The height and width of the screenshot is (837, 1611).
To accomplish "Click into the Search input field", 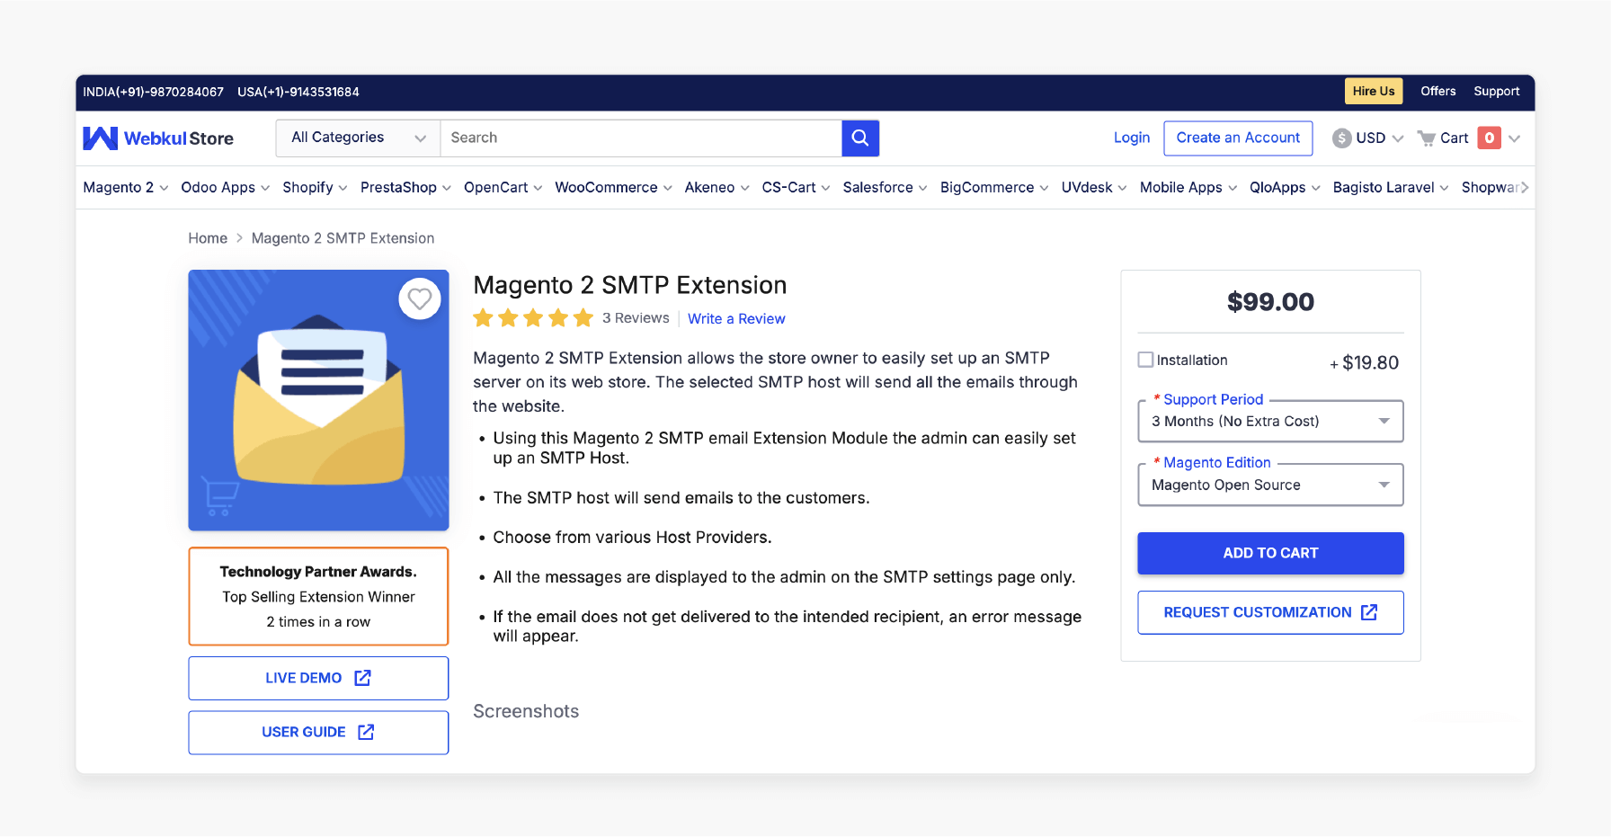I will click(641, 138).
